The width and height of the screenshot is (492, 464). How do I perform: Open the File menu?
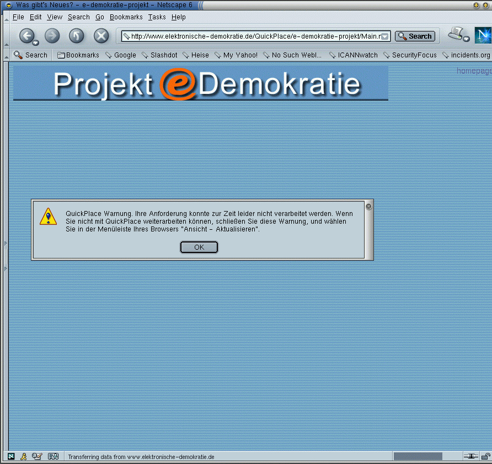point(18,17)
